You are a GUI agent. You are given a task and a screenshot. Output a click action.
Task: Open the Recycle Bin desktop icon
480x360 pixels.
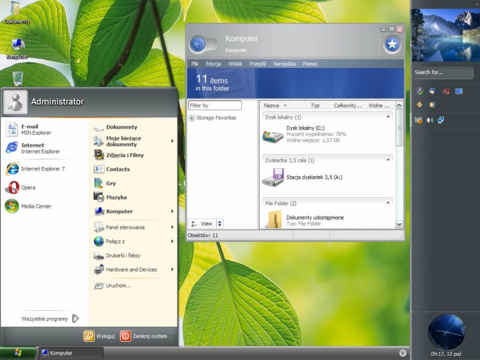pyautogui.click(x=18, y=78)
